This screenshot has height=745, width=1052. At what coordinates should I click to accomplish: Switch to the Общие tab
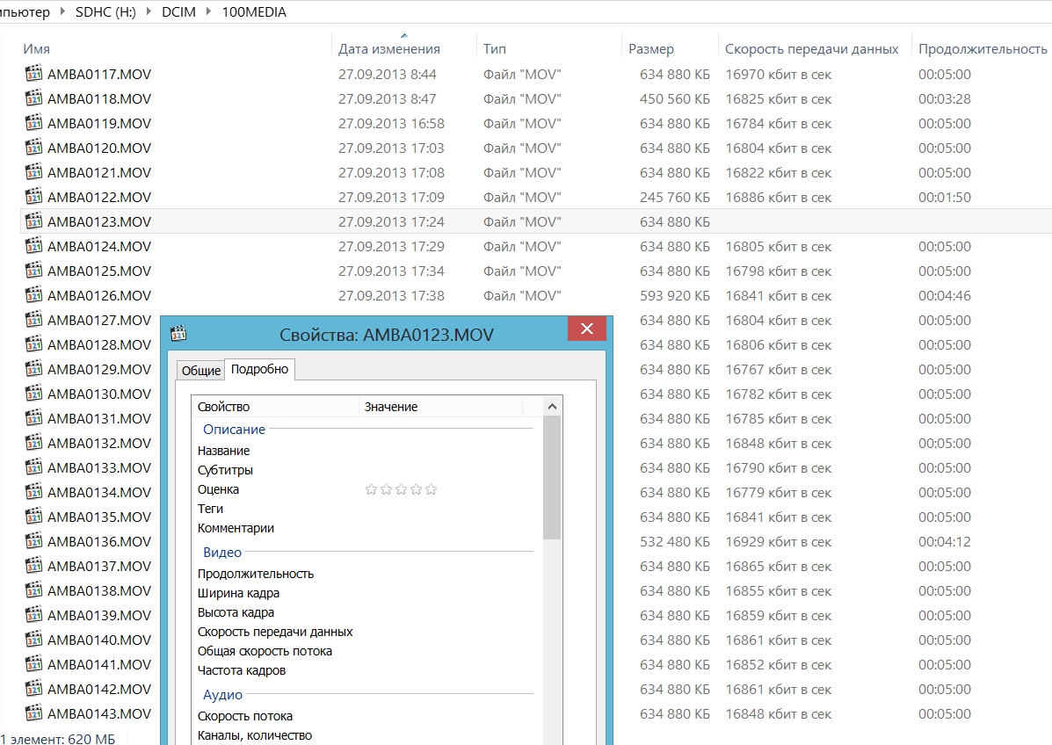pos(200,371)
